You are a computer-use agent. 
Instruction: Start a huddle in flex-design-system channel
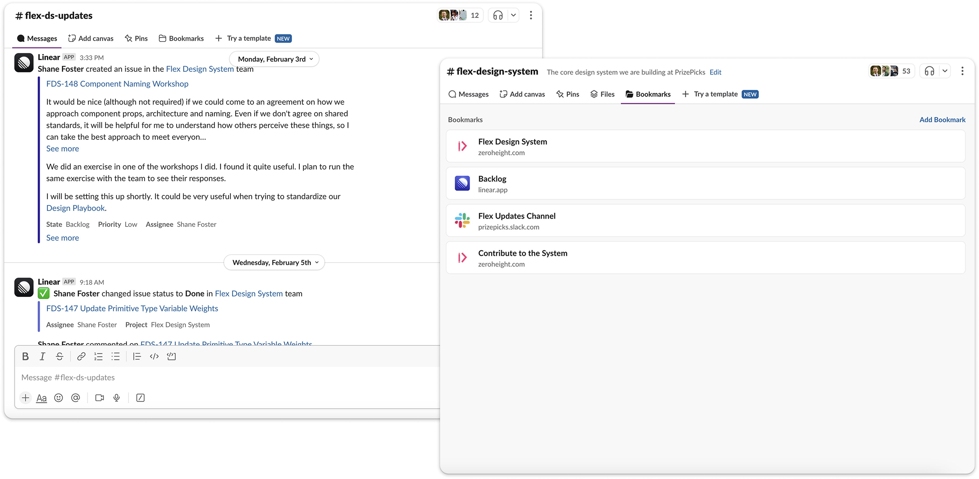coord(929,71)
